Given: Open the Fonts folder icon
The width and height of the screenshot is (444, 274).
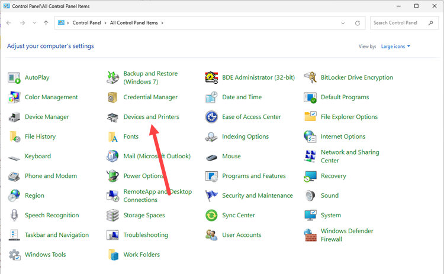Looking at the screenshot, I should point(112,137).
